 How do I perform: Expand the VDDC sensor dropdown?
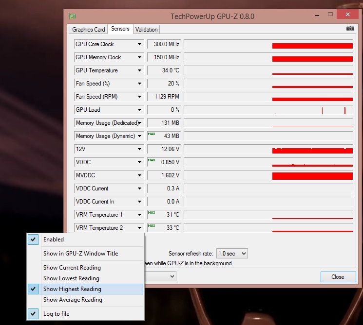(140, 162)
